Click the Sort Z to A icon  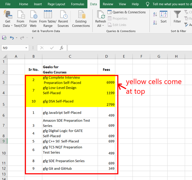coord(155,22)
